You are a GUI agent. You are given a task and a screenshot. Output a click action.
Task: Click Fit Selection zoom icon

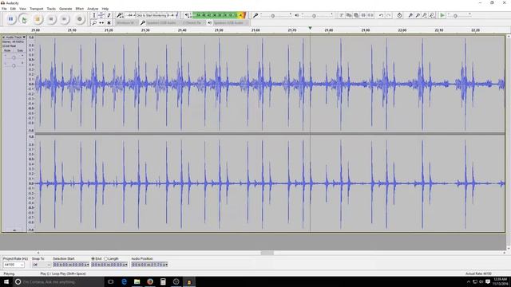425,15
